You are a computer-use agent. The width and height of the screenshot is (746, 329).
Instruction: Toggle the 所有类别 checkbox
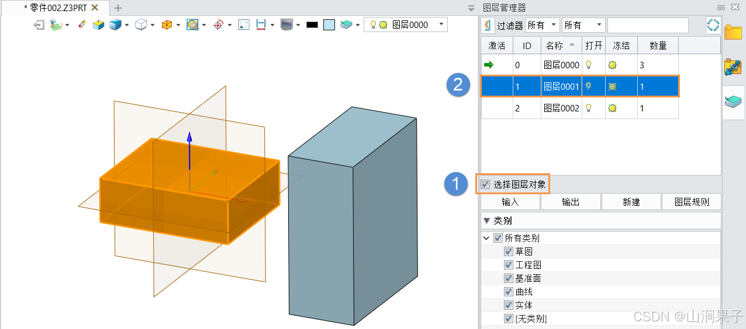click(x=498, y=238)
